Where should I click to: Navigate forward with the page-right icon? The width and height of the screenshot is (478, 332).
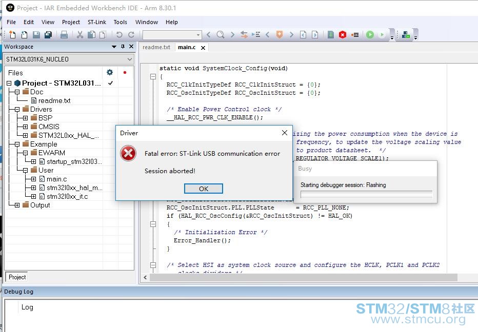coord(315,35)
